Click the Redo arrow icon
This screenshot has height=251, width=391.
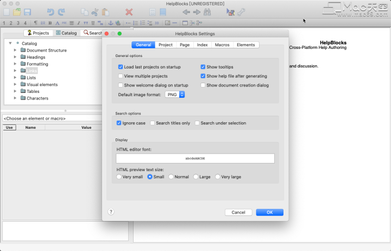(61, 12)
